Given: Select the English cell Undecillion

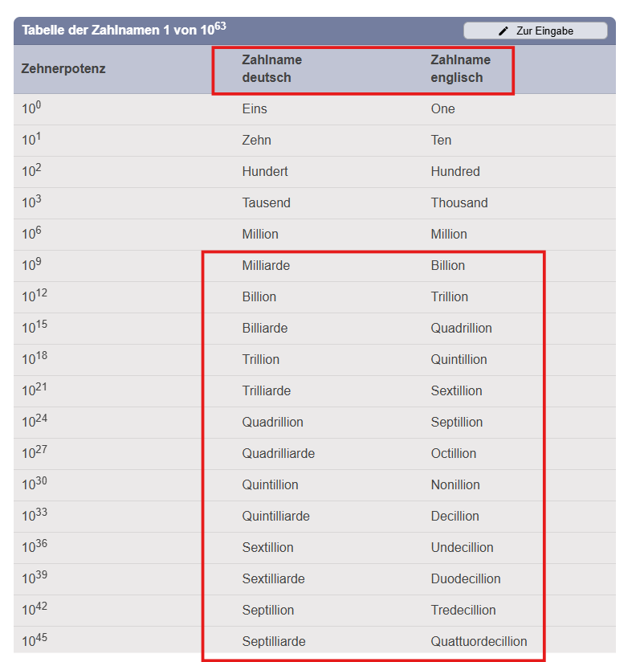Looking at the screenshot, I should (x=462, y=547).
